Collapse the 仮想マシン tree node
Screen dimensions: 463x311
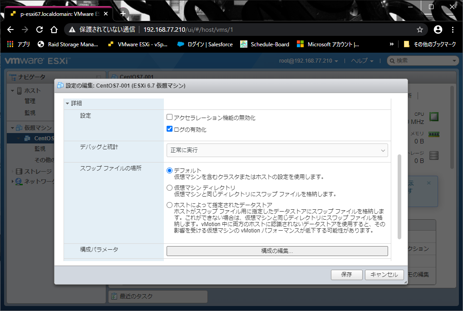tap(12, 128)
